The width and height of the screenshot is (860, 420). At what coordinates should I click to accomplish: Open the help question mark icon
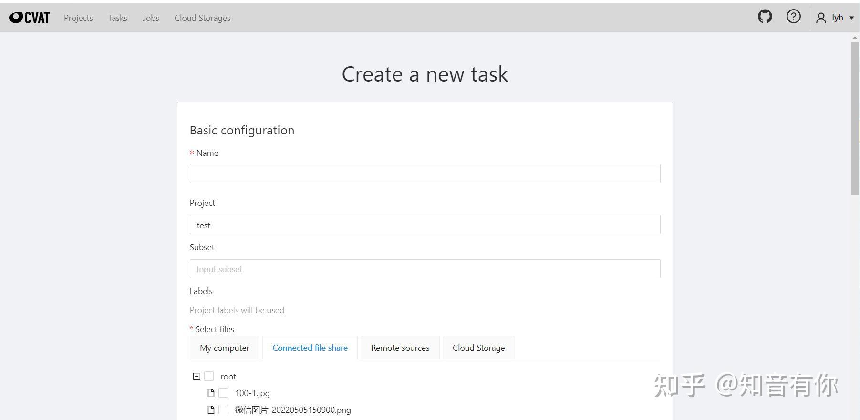[793, 17]
